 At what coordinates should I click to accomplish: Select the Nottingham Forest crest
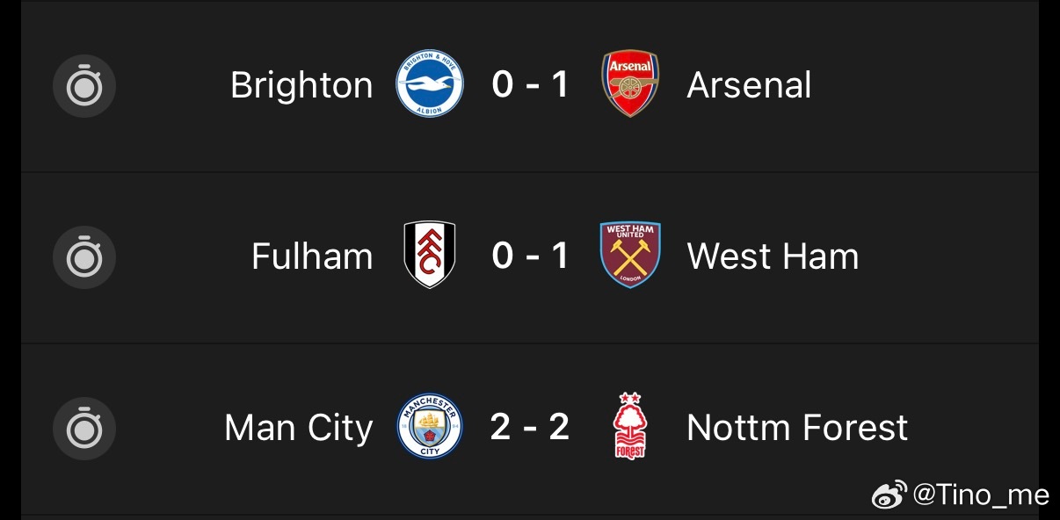click(629, 427)
